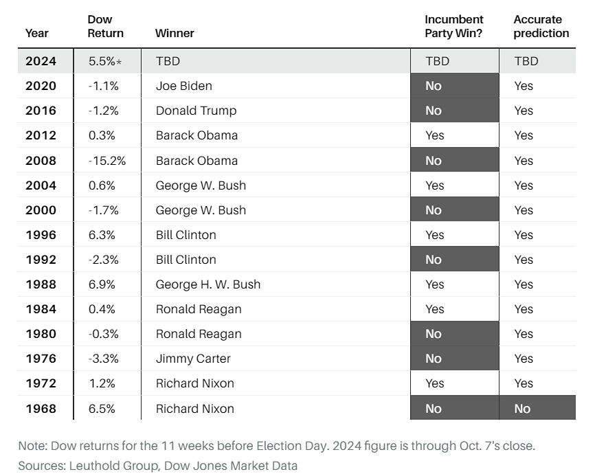Click the 6.9% Dow return value
595x474 pixels.
[x=102, y=284]
